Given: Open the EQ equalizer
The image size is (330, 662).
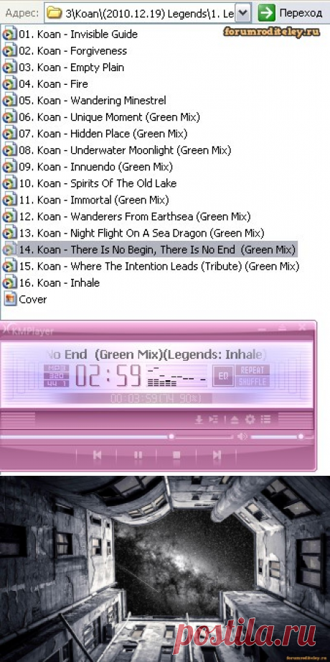Looking at the screenshot, I should [223, 376].
